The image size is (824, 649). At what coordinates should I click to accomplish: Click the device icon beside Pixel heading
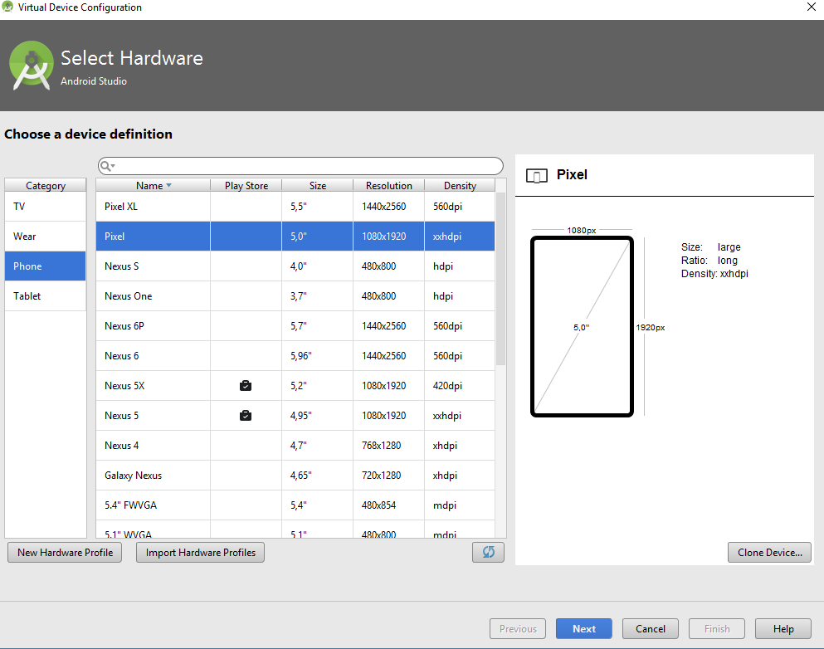[x=537, y=175]
